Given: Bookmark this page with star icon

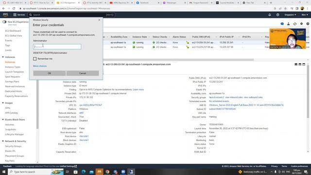Looking at the screenshot, I should tap(285, 9).
